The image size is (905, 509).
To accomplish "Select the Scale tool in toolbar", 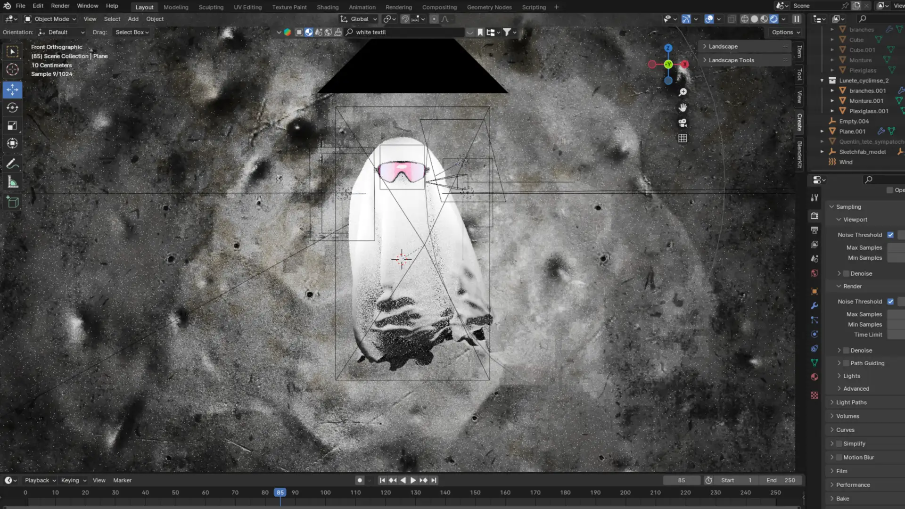I will point(13,126).
